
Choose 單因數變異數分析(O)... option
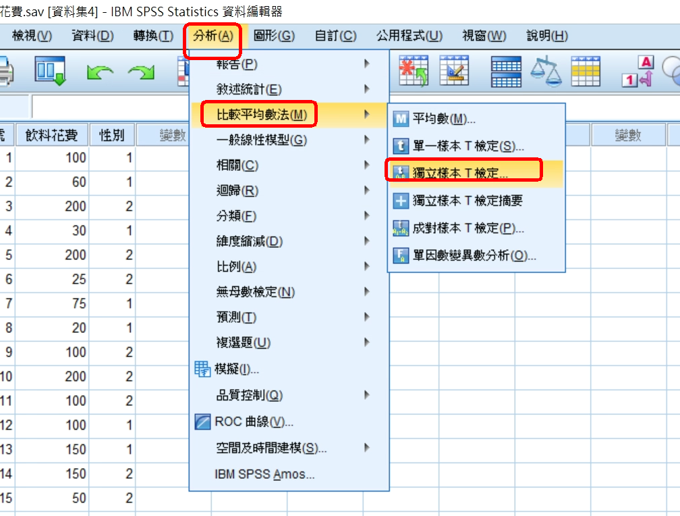474,255
